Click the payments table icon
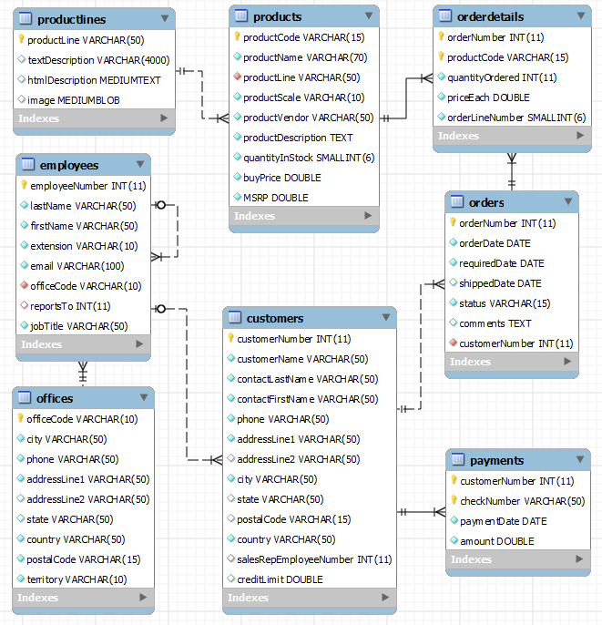Image resolution: width=602 pixels, height=625 pixels. (x=458, y=459)
